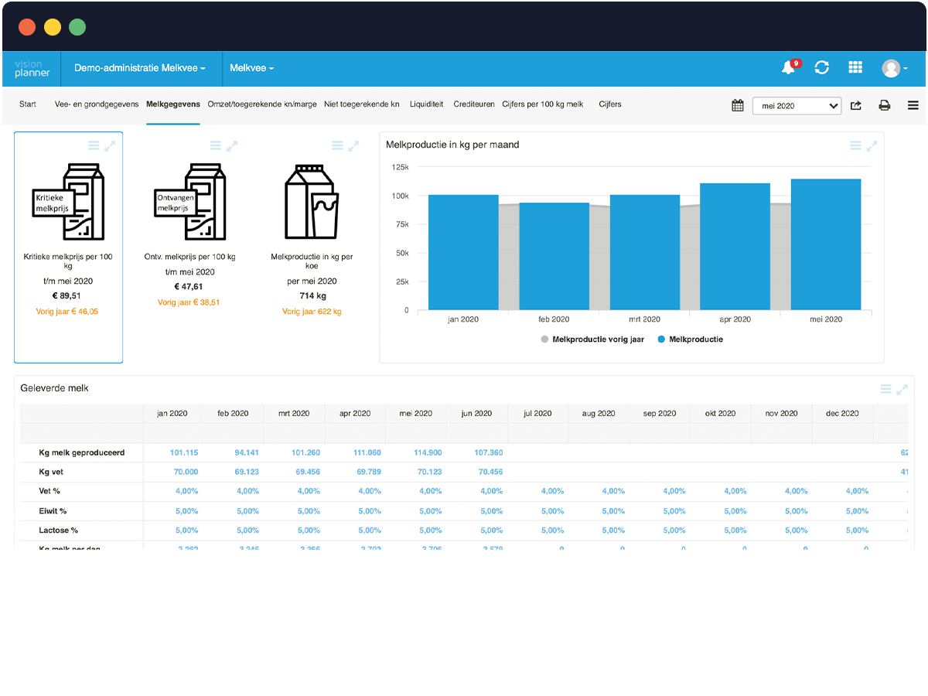Expand the Geleverde melk table fullscreen

(902, 389)
